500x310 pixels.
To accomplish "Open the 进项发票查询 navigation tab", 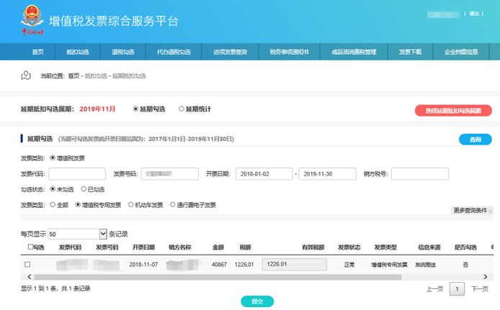I will tap(230, 52).
